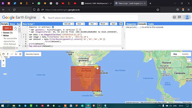Open the NEW script dropdown

click(x=8, y=28)
